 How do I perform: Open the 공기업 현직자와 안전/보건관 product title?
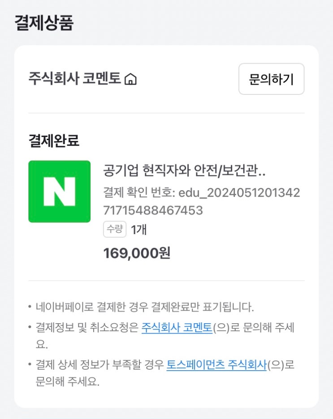click(185, 171)
